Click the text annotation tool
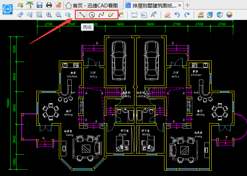Screen dimensions: 247x176 (x=153, y=15)
